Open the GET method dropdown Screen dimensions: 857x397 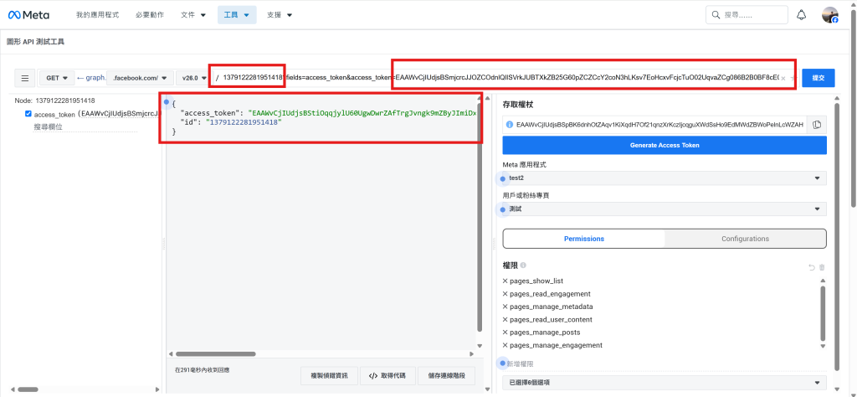click(57, 78)
